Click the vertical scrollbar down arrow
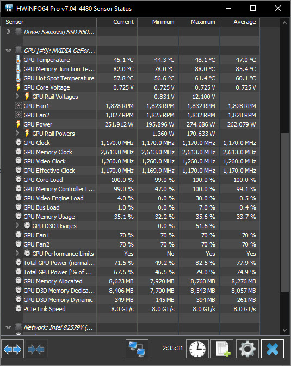This screenshot has height=366, width=291. pos(284,330)
